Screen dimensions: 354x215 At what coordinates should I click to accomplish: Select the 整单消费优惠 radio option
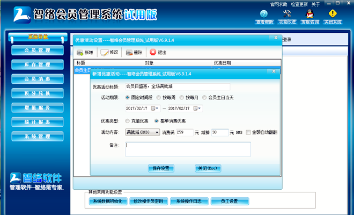pyautogui.click(x=156, y=121)
